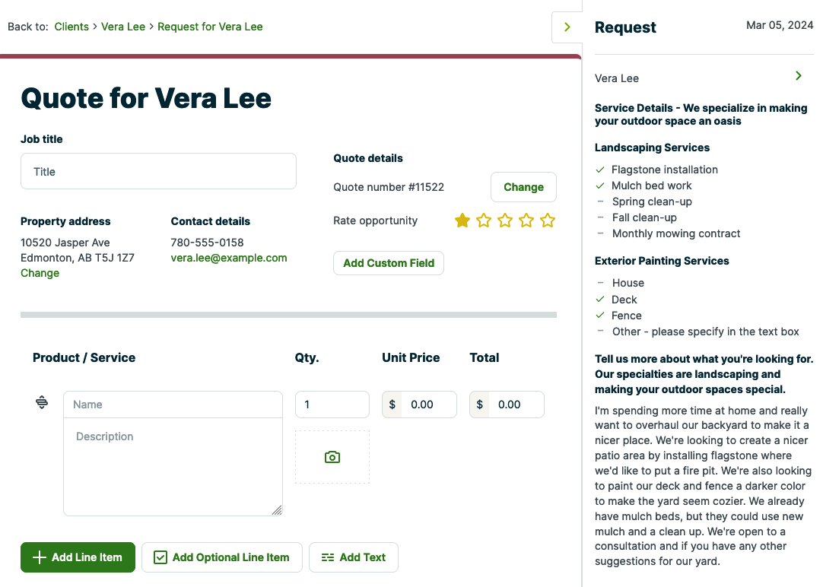Image resolution: width=823 pixels, height=587 pixels.
Task: Click the drag handle beside the line item
Action: (41, 401)
